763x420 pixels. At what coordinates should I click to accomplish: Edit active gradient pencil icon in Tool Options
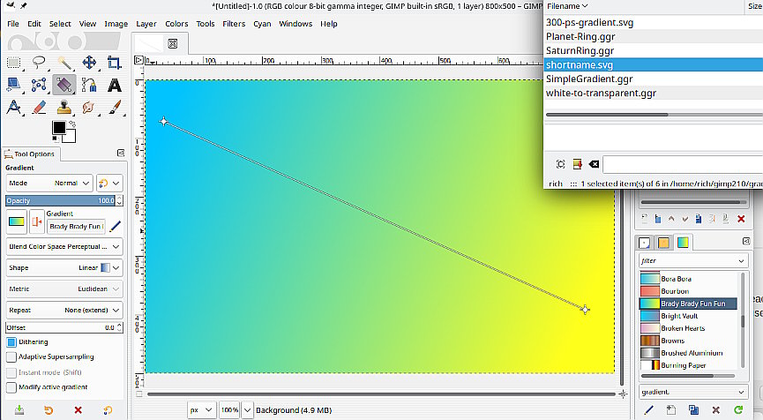coord(116,226)
